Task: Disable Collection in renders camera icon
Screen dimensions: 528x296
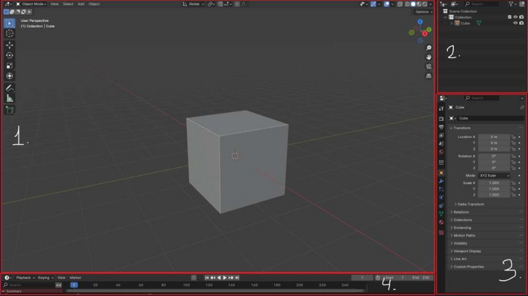Action: point(521,17)
